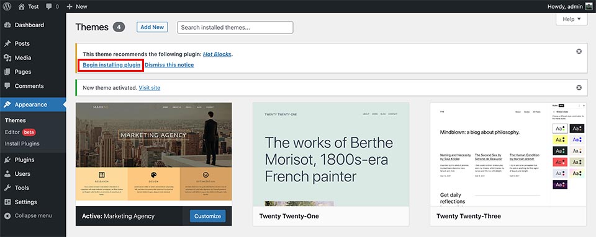This screenshot has width=596, height=237.
Task: Click the Visit site link
Action: point(150,88)
